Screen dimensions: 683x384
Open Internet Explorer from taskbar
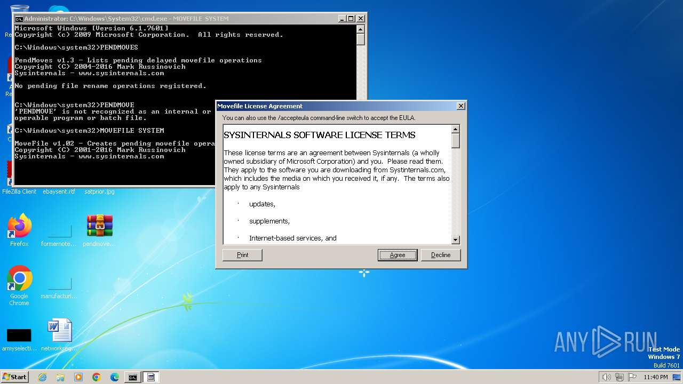(42, 377)
